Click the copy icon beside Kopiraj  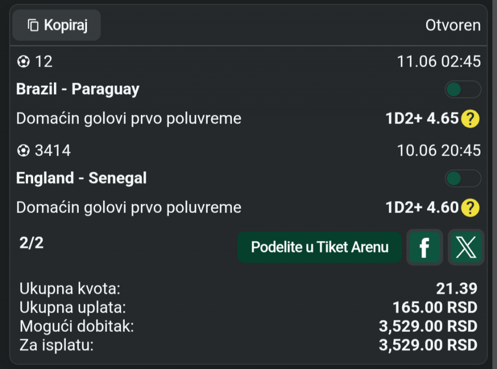33,25
